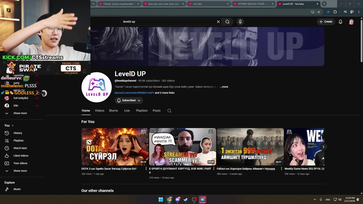Image resolution: width=363 pixels, height=204 pixels.
Task: Switch to the Posts channel tab
Action: (x=157, y=111)
